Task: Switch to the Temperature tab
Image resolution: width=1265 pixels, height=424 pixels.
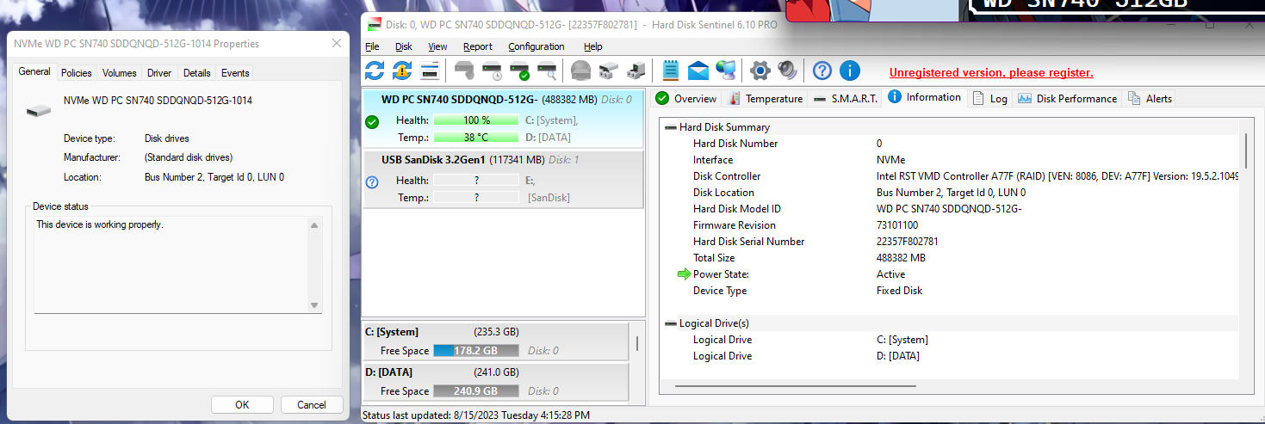Action: click(x=766, y=98)
